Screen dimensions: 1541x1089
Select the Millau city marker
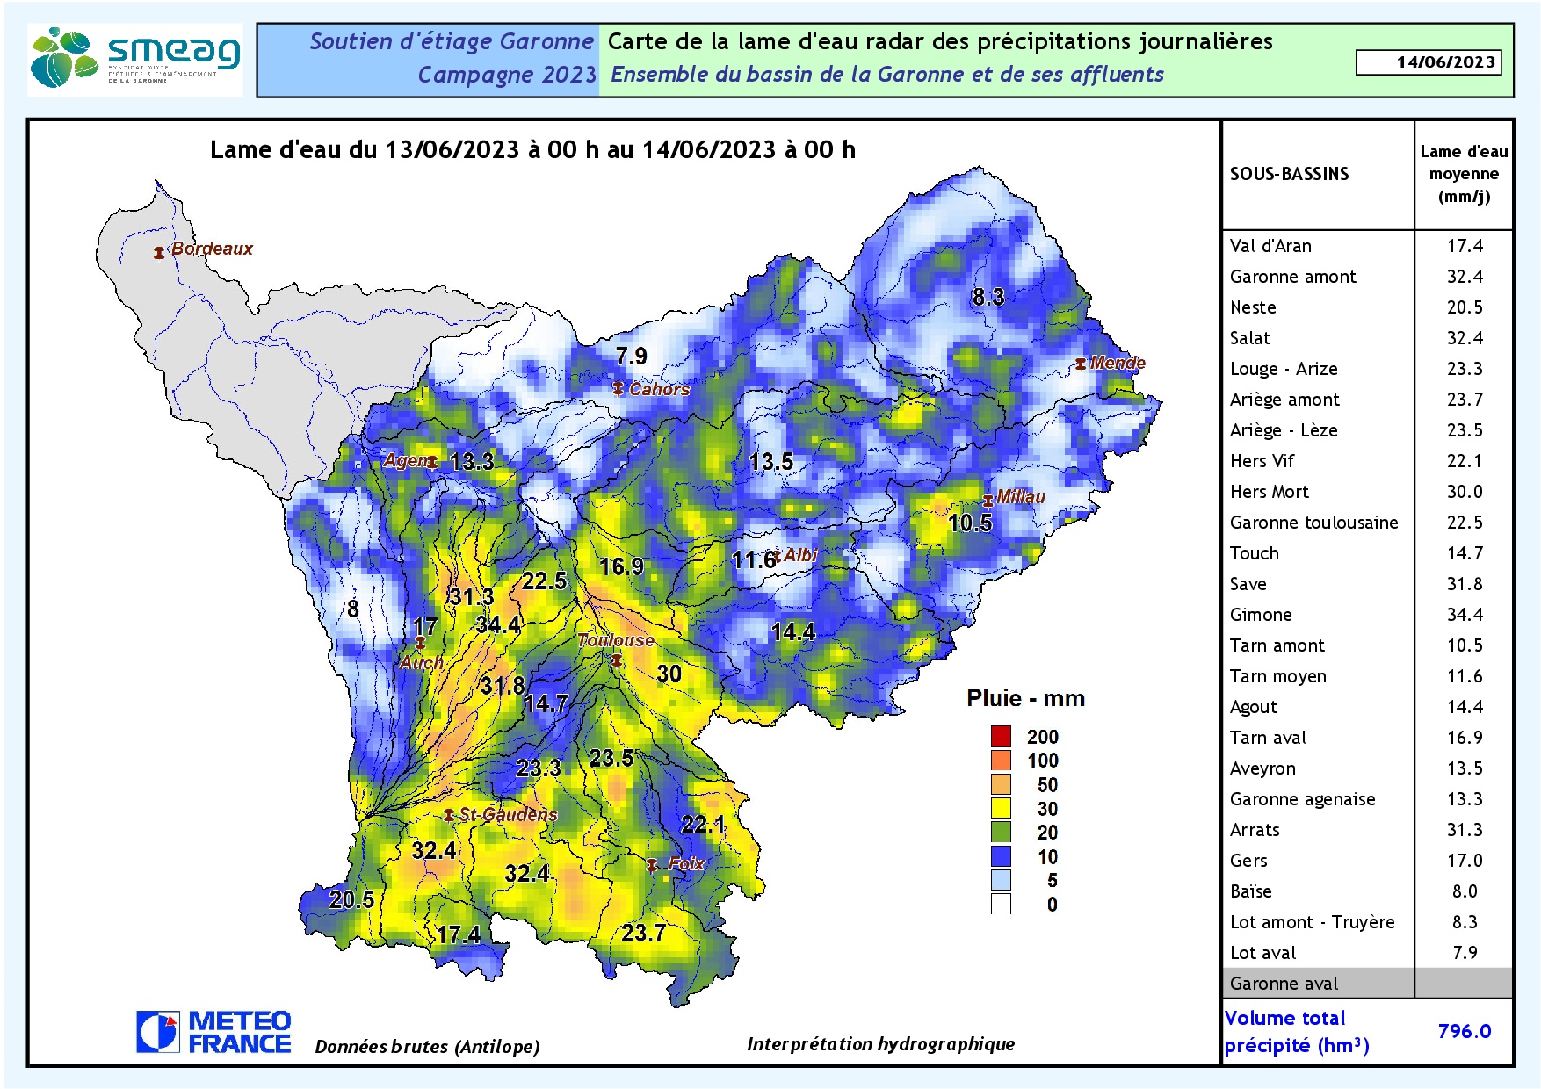click(x=988, y=501)
